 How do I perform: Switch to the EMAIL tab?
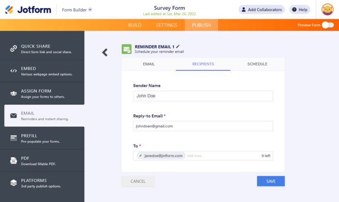(149, 64)
